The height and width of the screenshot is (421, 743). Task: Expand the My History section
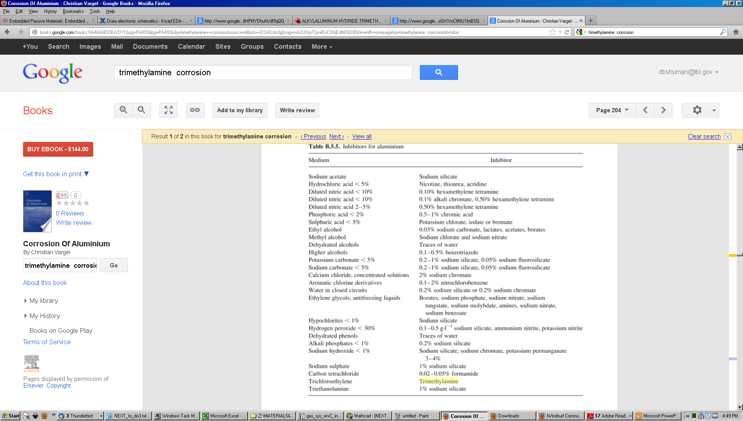[42, 316]
